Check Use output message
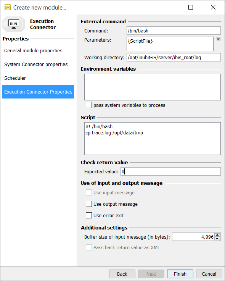 (x=89, y=204)
